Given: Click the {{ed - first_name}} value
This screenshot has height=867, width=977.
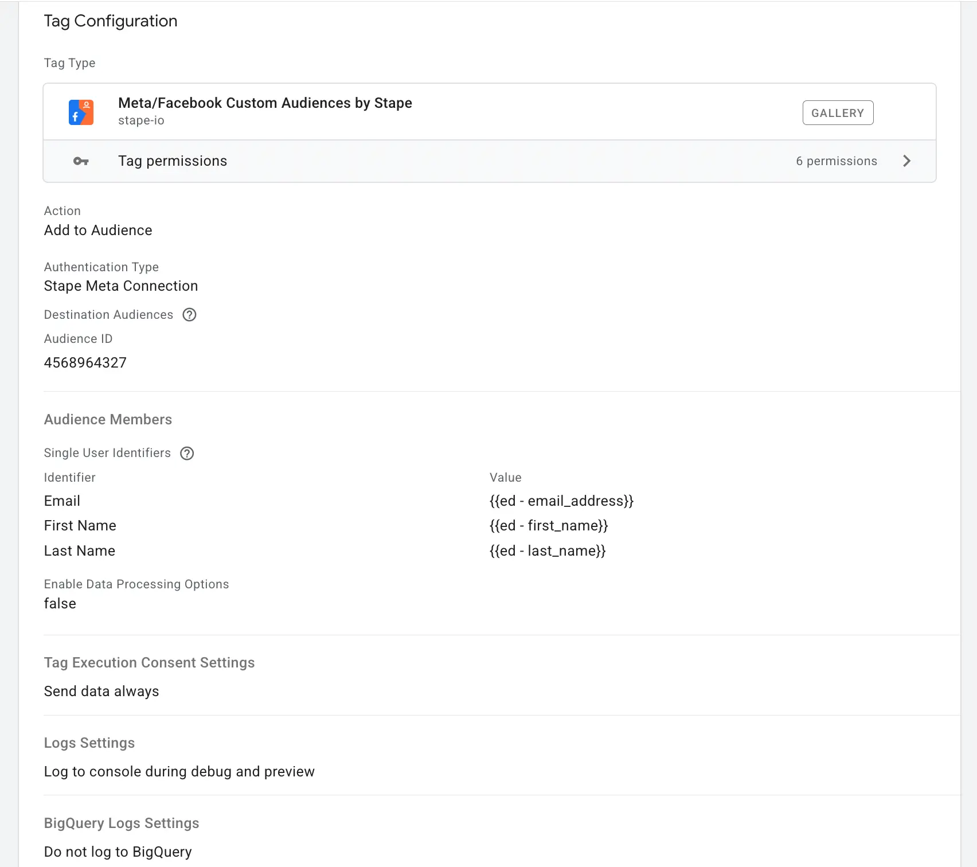Looking at the screenshot, I should pos(549,525).
